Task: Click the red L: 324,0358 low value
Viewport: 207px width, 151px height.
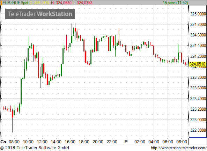Action: (x=82, y=3)
